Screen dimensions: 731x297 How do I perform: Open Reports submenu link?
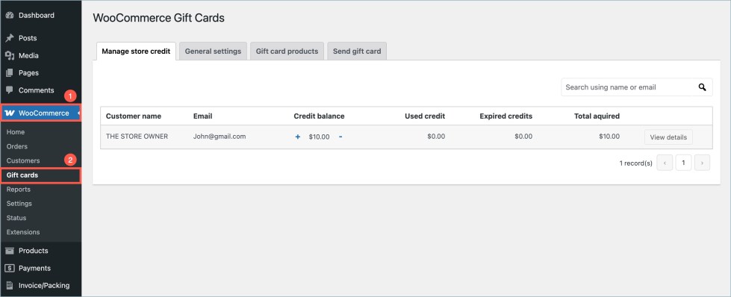18,190
